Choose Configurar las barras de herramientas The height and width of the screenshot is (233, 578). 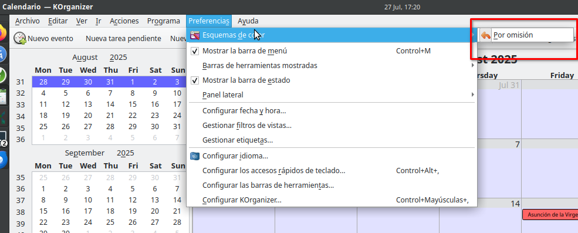(x=332, y=185)
